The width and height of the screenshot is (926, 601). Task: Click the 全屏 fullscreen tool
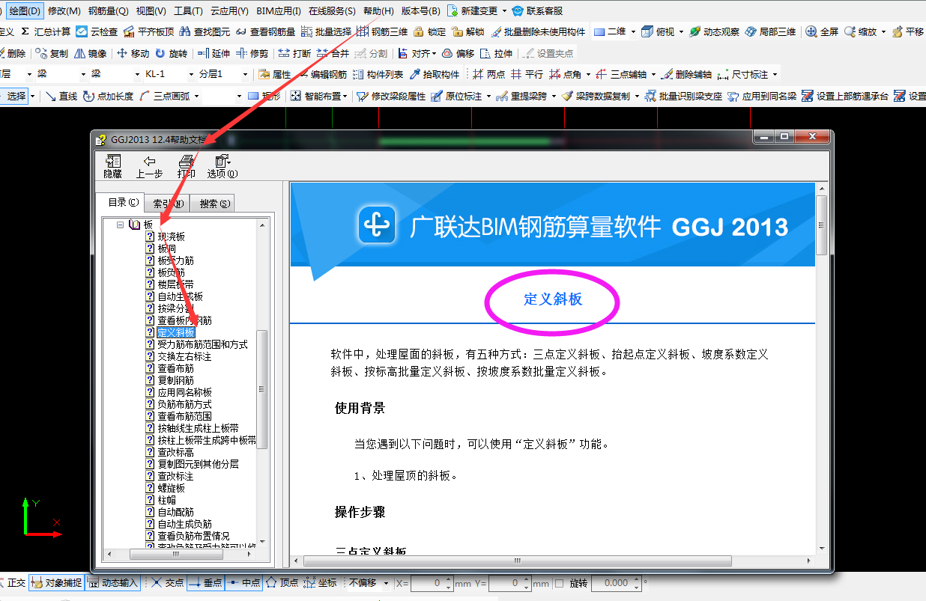tap(822, 31)
